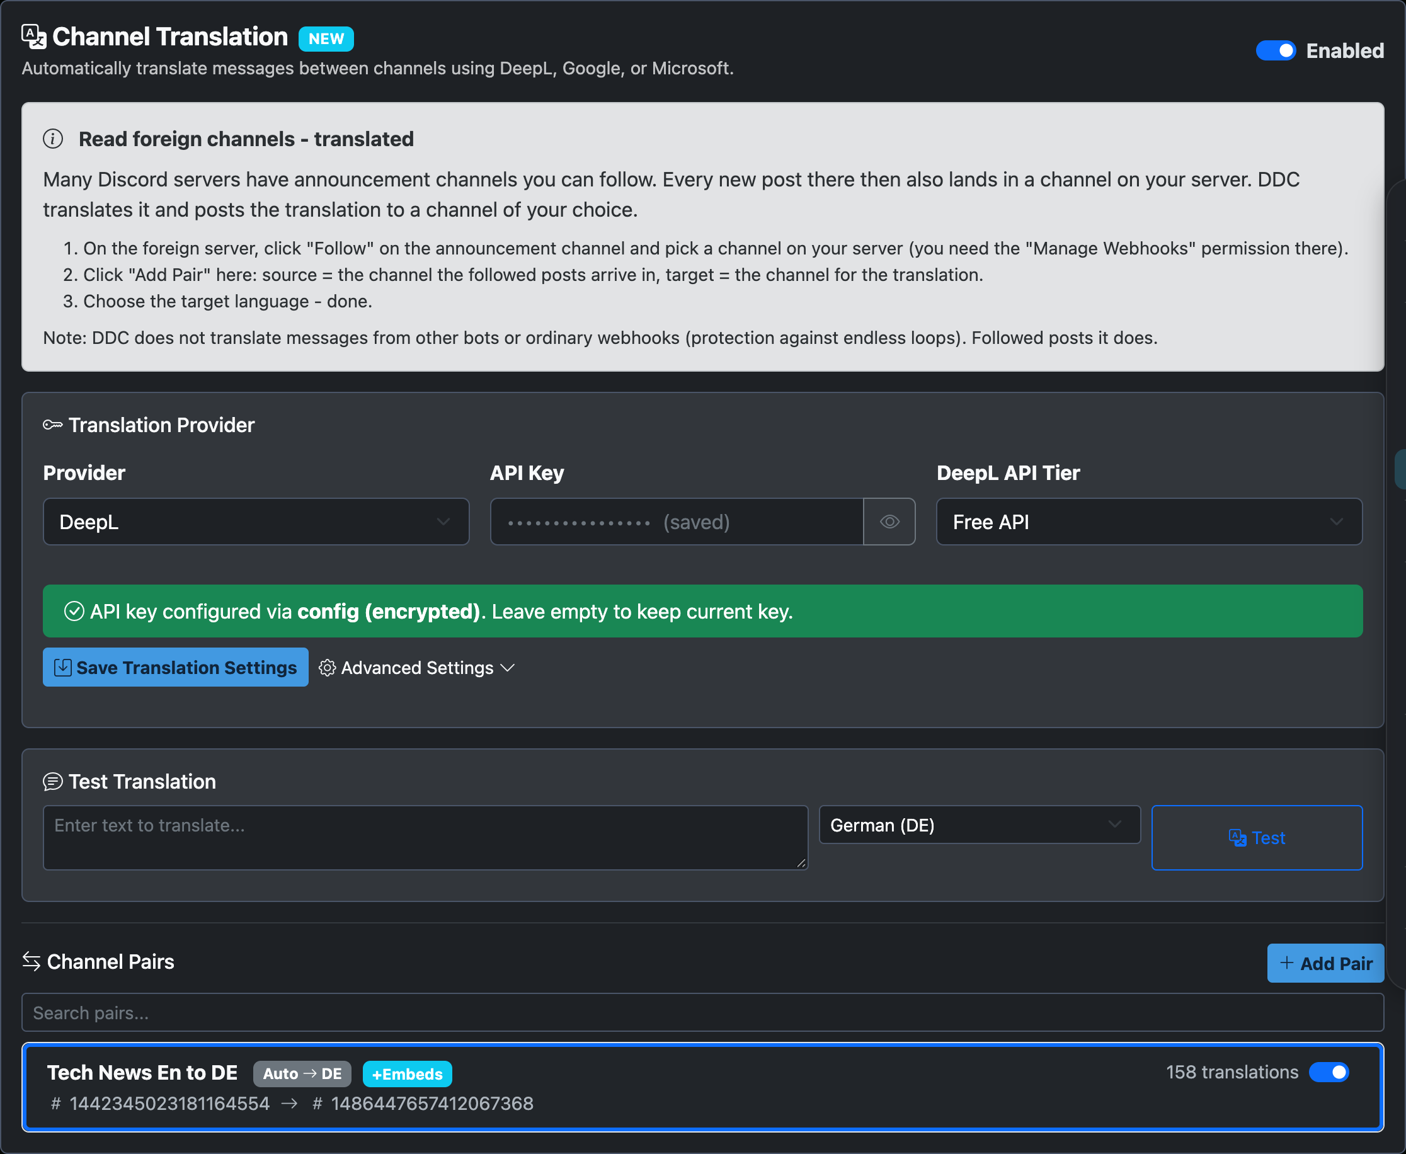This screenshot has width=1406, height=1154.
Task: Click the textarea resize handle corner
Action: (801, 863)
